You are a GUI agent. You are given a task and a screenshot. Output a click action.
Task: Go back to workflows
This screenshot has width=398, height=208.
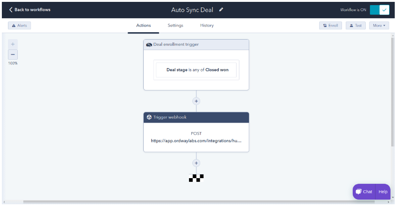click(30, 10)
